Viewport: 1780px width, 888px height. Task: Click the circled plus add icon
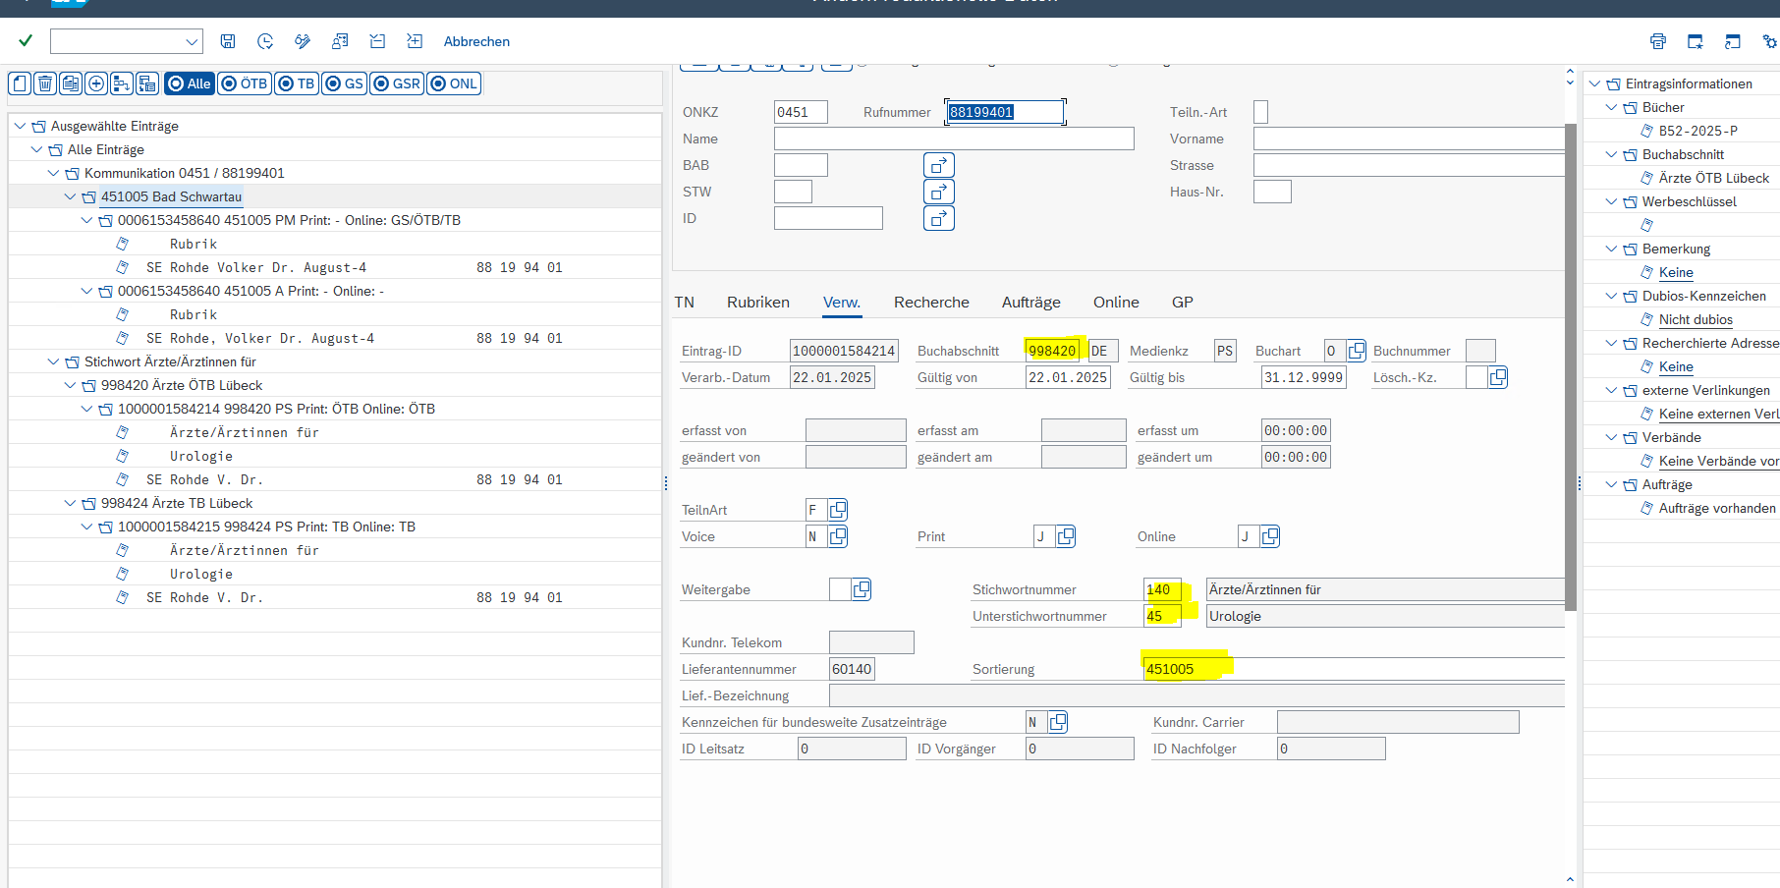[x=96, y=83]
